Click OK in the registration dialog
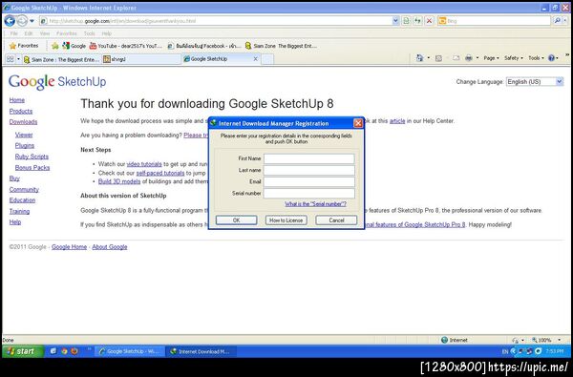The width and height of the screenshot is (573, 377). click(x=237, y=220)
